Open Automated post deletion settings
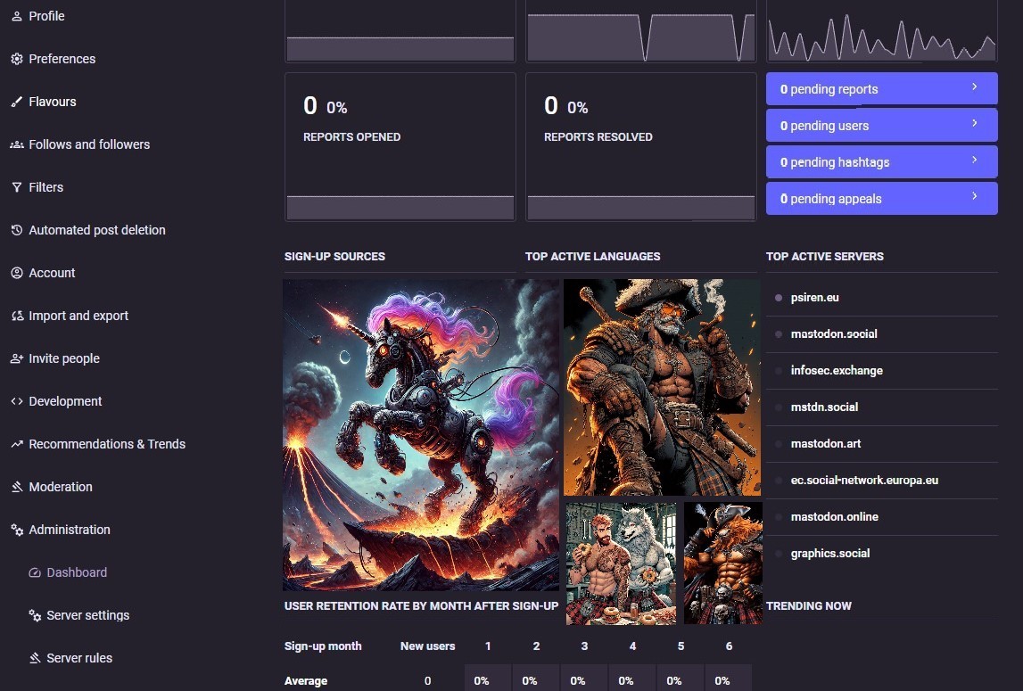Image resolution: width=1023 pixels, height=691 pixels. coord(97,230)
